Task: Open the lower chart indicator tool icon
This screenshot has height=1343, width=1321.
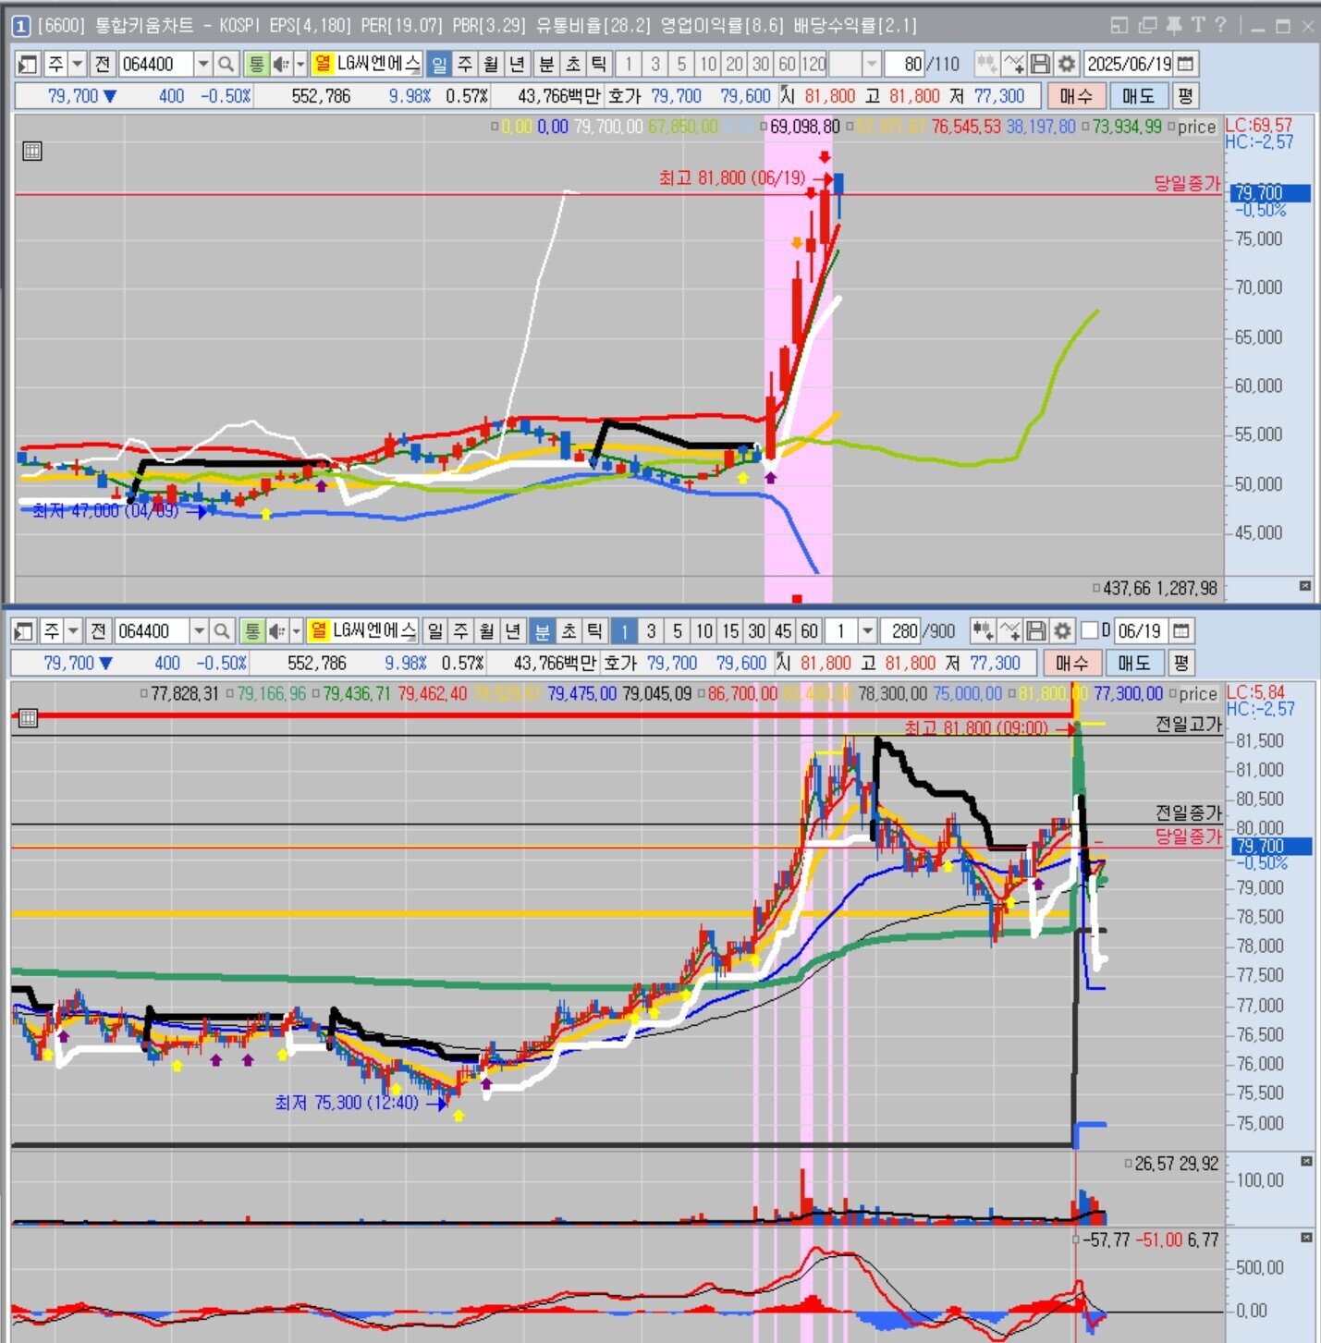Action: tap(983, 631)
